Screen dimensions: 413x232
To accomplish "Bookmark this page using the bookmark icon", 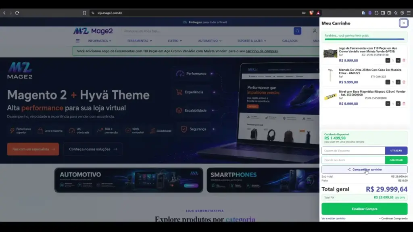I will pos(84,13).
